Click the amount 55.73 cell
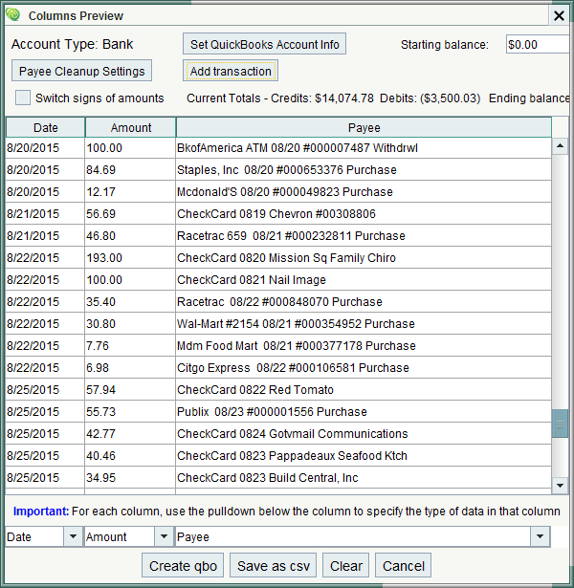 point(130,412)
